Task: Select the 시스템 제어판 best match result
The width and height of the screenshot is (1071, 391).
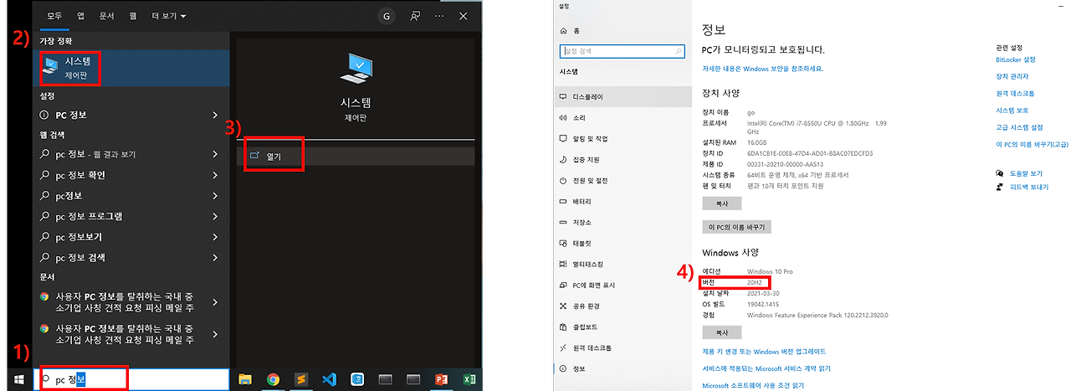Action: tap(132, 68)
